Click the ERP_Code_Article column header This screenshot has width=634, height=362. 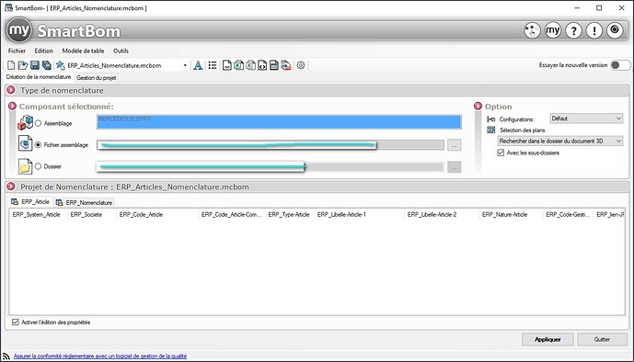point(156,215)
